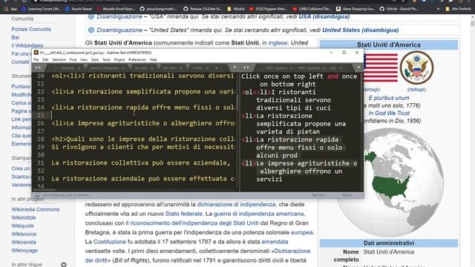The width and height of the screenshot is (475, 267).
Task: Open the Wikinotizie sidebar link
Action: tap(24, 217)
